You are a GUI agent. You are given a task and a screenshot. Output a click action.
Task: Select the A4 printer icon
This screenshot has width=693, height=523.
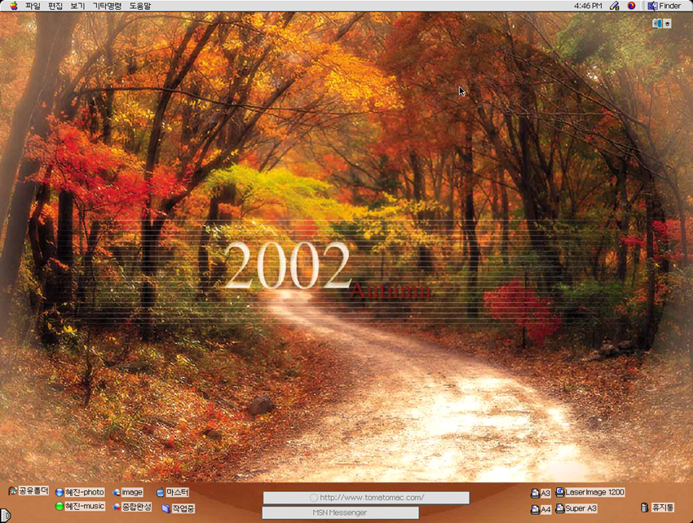tap(535, 510)
